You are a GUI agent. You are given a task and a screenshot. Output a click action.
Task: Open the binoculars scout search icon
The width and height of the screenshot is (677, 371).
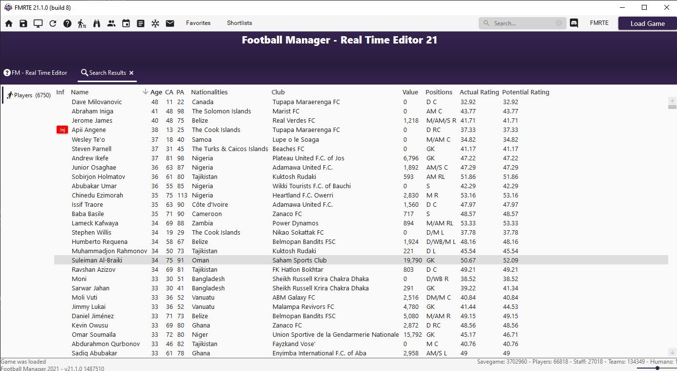[x=97, y=23]
